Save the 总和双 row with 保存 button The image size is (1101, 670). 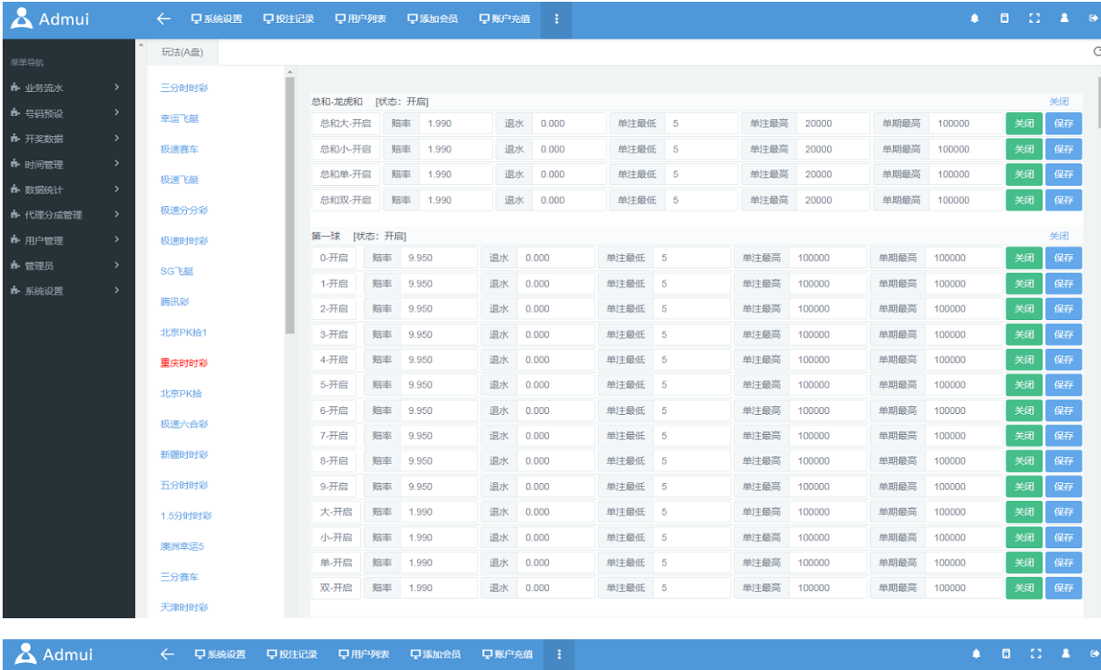click(x=1063, y=200)
